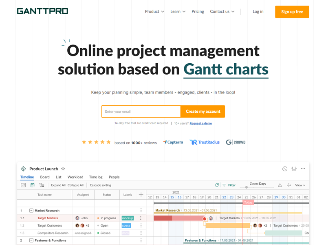326x245 pixels.
Task: Open the Time log tab
Action: pos(96,177)
